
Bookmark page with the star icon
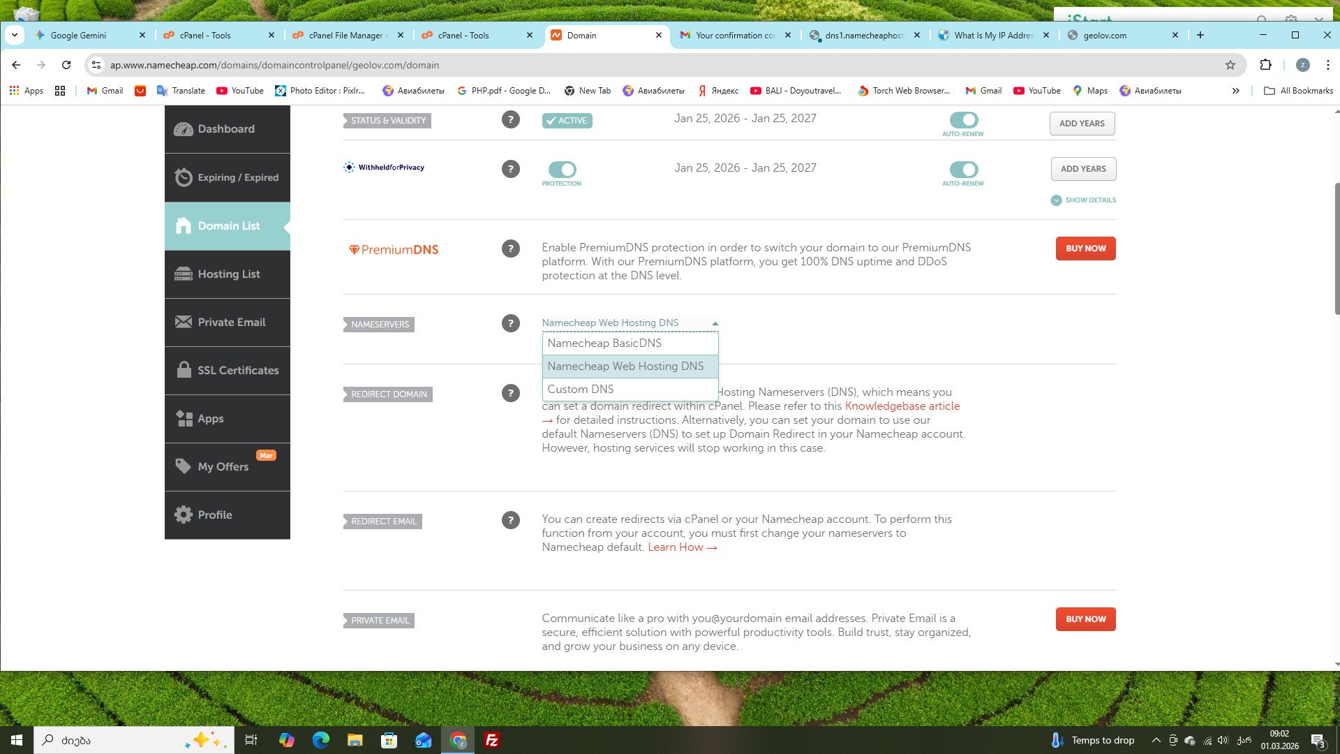1230,65
